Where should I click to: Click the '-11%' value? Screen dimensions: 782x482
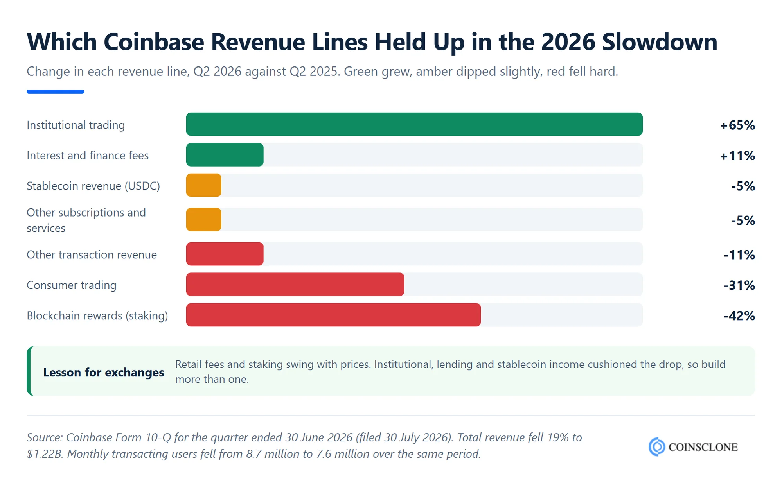pyautogui.click(x=739, y=255)
